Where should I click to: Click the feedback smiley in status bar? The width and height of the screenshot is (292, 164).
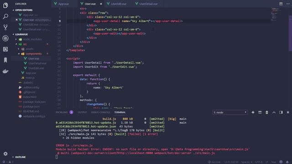[x=281, y=162]
